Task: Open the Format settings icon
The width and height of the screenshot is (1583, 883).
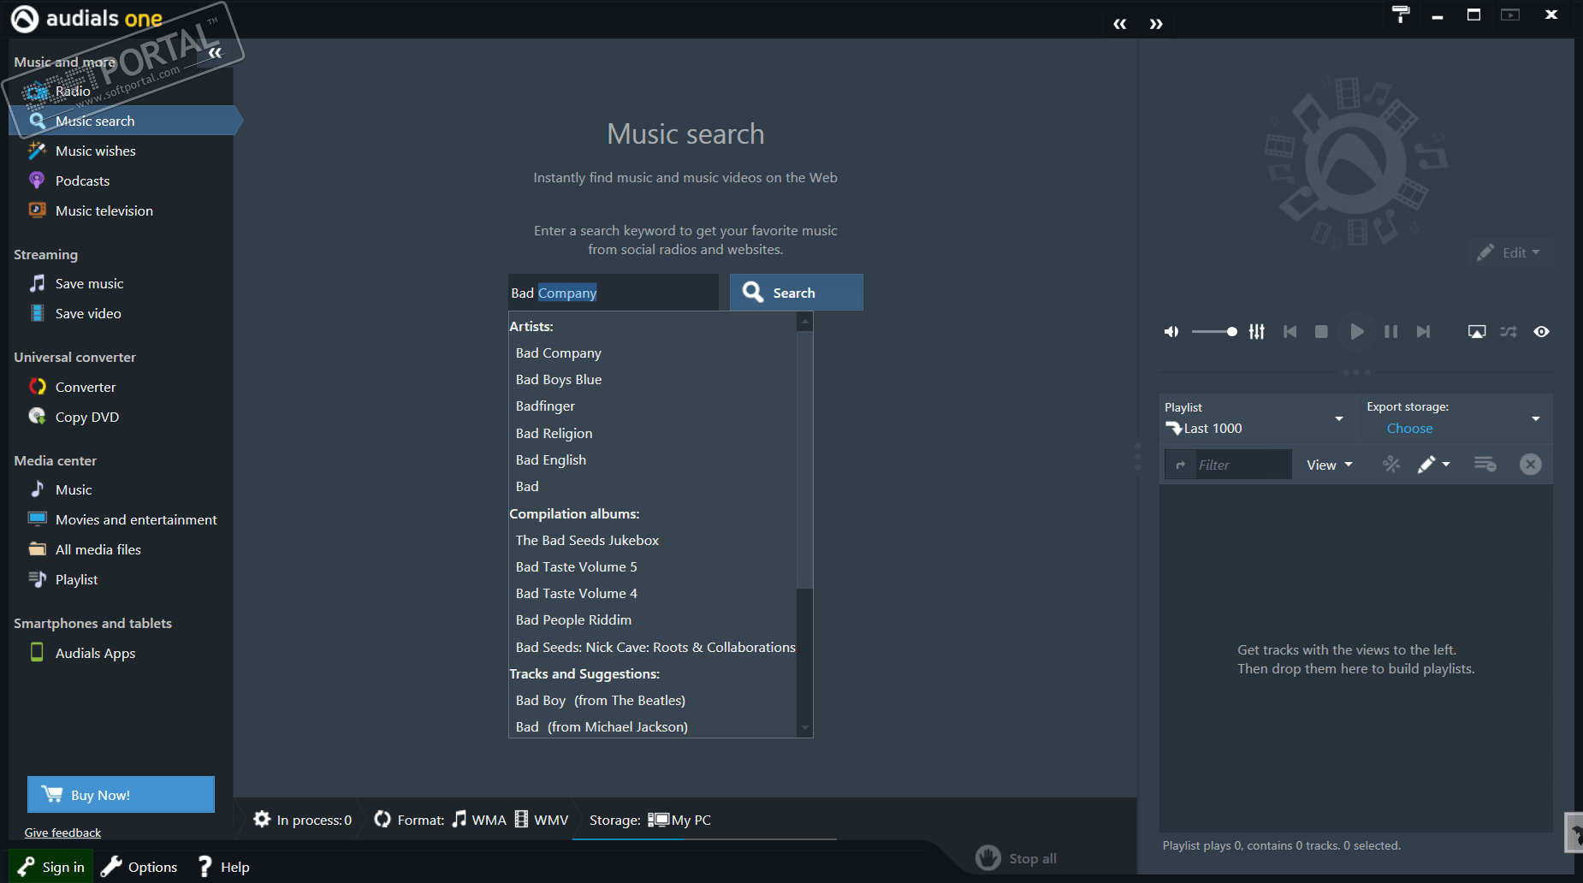Action: 382,819
